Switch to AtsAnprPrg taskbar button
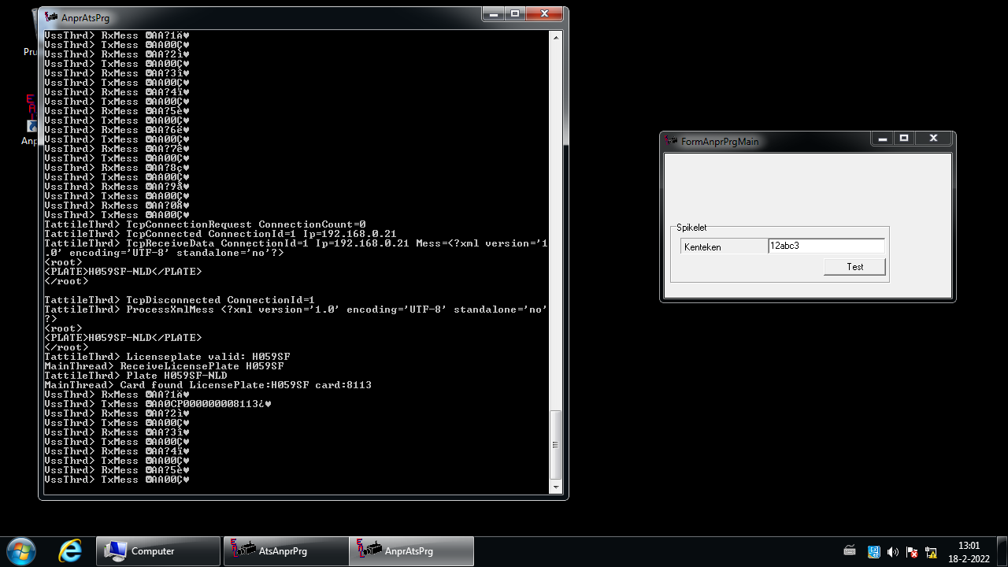Image resolution: width=1008 pixels, height=567 pixels. [286, 551]
